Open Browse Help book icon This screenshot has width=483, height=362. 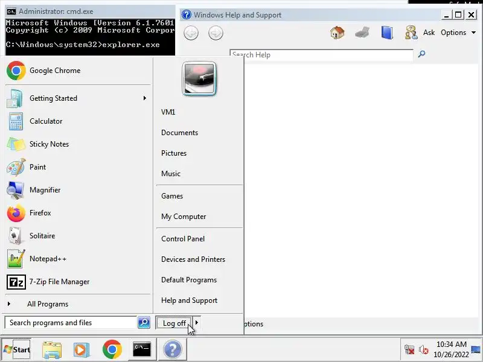(x=387, y=33)
